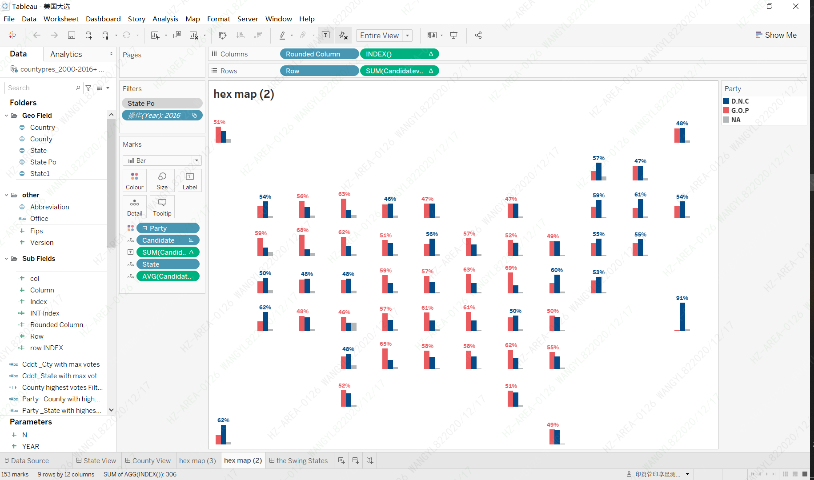Viewport: 814px width, 480px height.
Task: Click the New Data Source icon
Action: pos(88,36)
